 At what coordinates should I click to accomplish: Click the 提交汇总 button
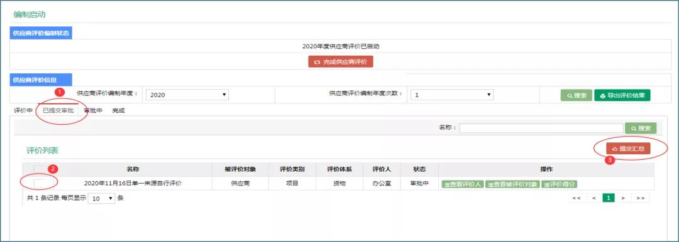point(628,149)
